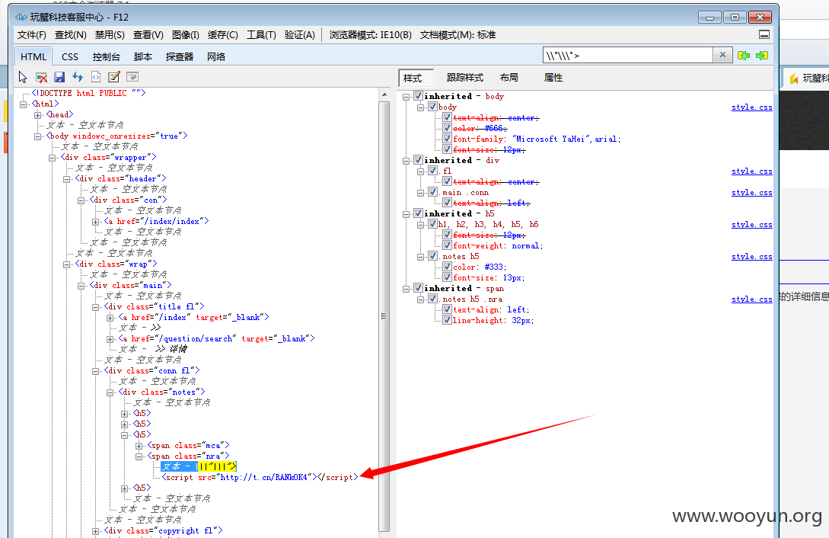The width and height of the screenshot is (829, 538).
Task: Open the 查找(N) menu
Action: (70, 35)
